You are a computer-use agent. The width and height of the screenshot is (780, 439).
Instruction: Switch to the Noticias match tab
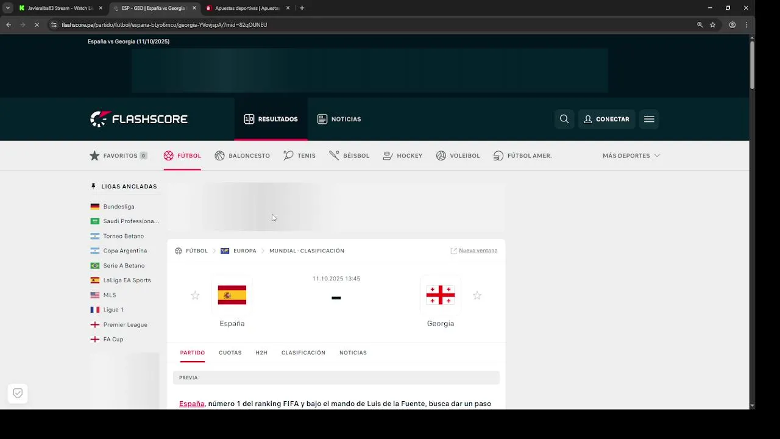[353, 352]
